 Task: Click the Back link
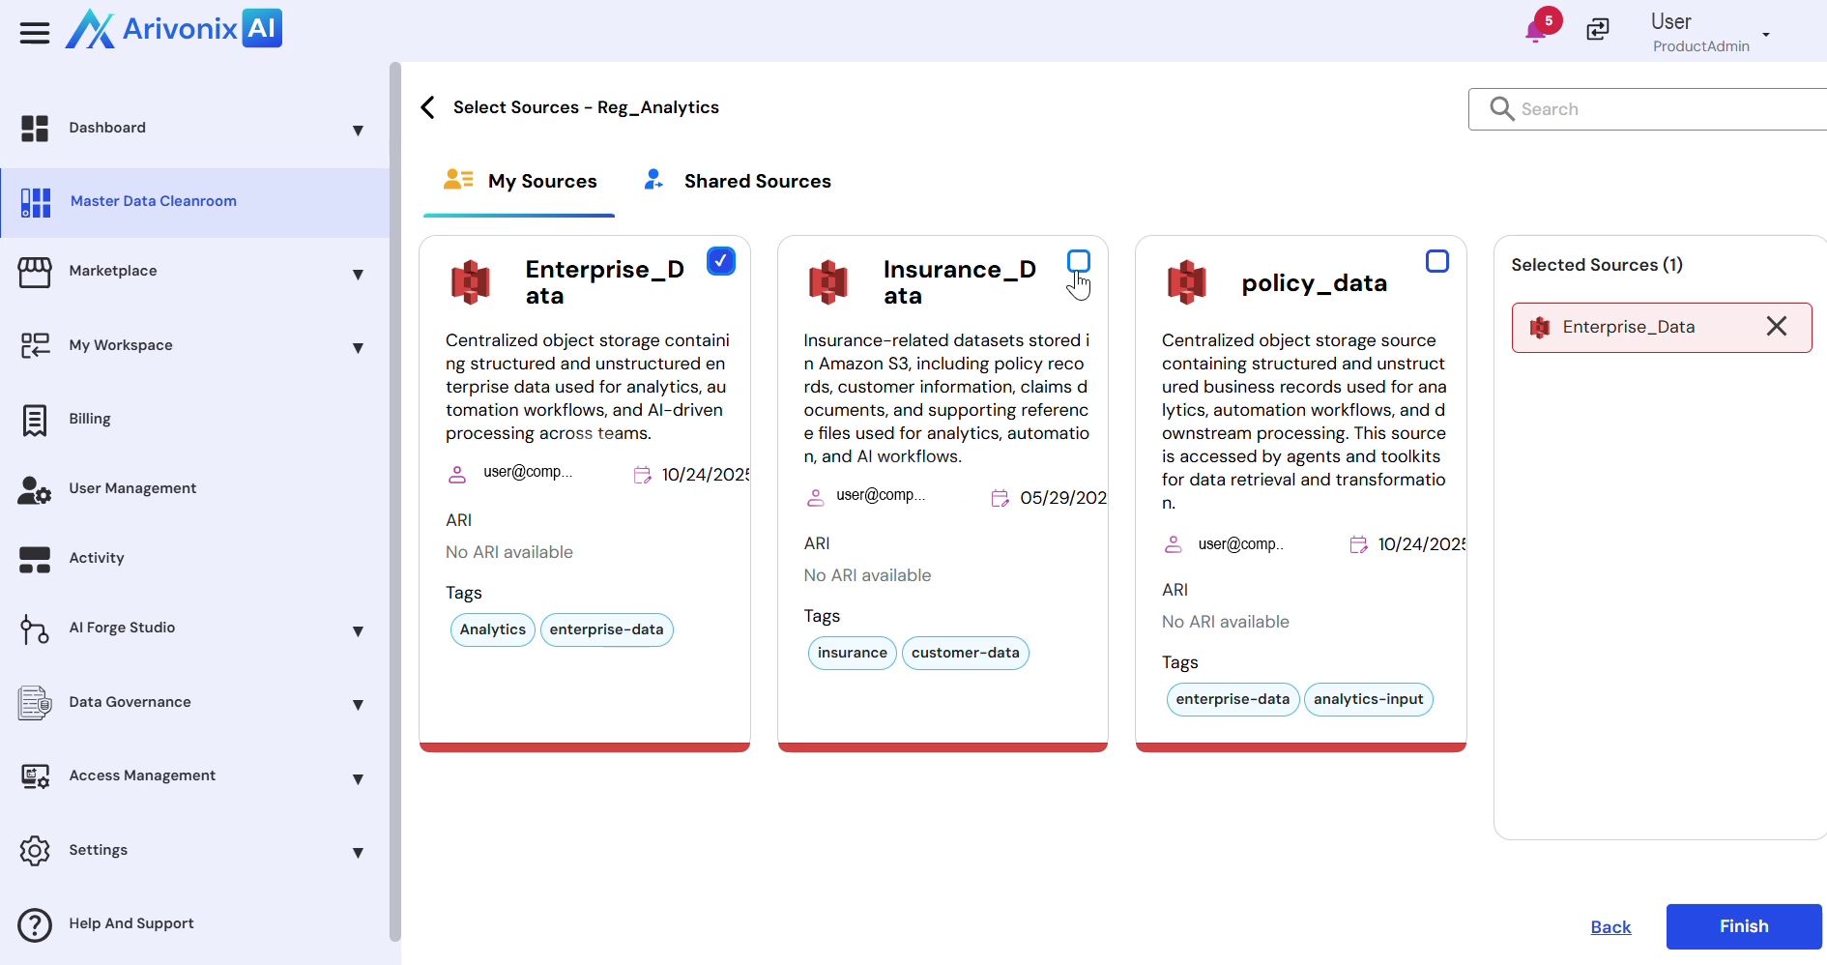[x=1610, y=927]
